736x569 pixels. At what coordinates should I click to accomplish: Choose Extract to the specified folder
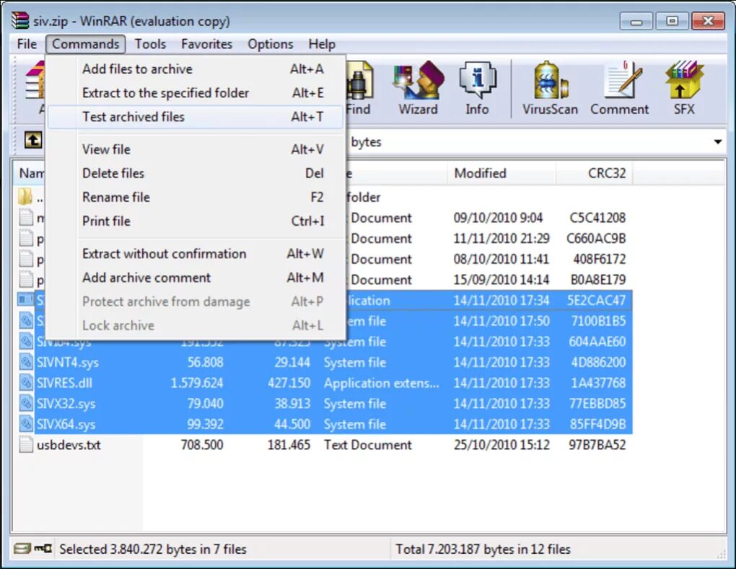point(196,93)
